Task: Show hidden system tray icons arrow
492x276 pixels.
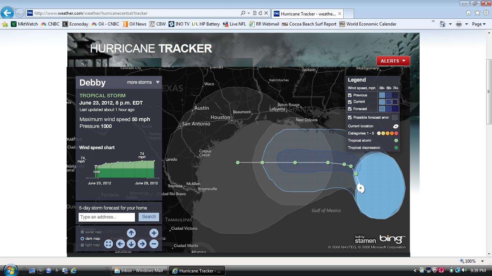Action: coord(415,270)
